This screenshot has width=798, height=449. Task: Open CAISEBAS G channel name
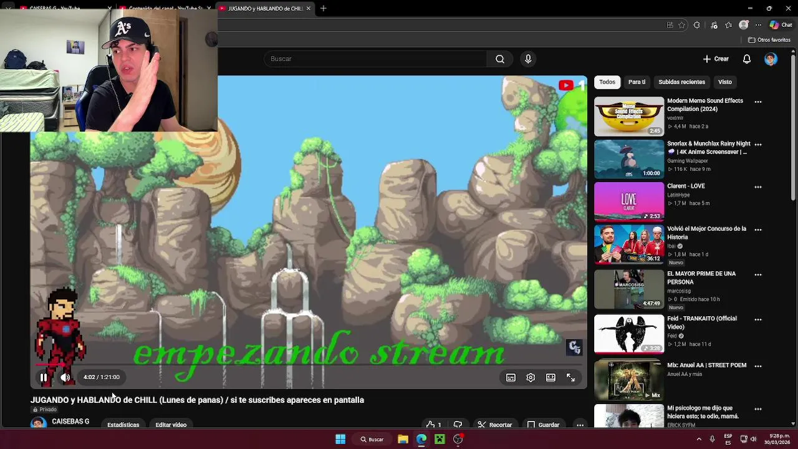click(70, 422)
